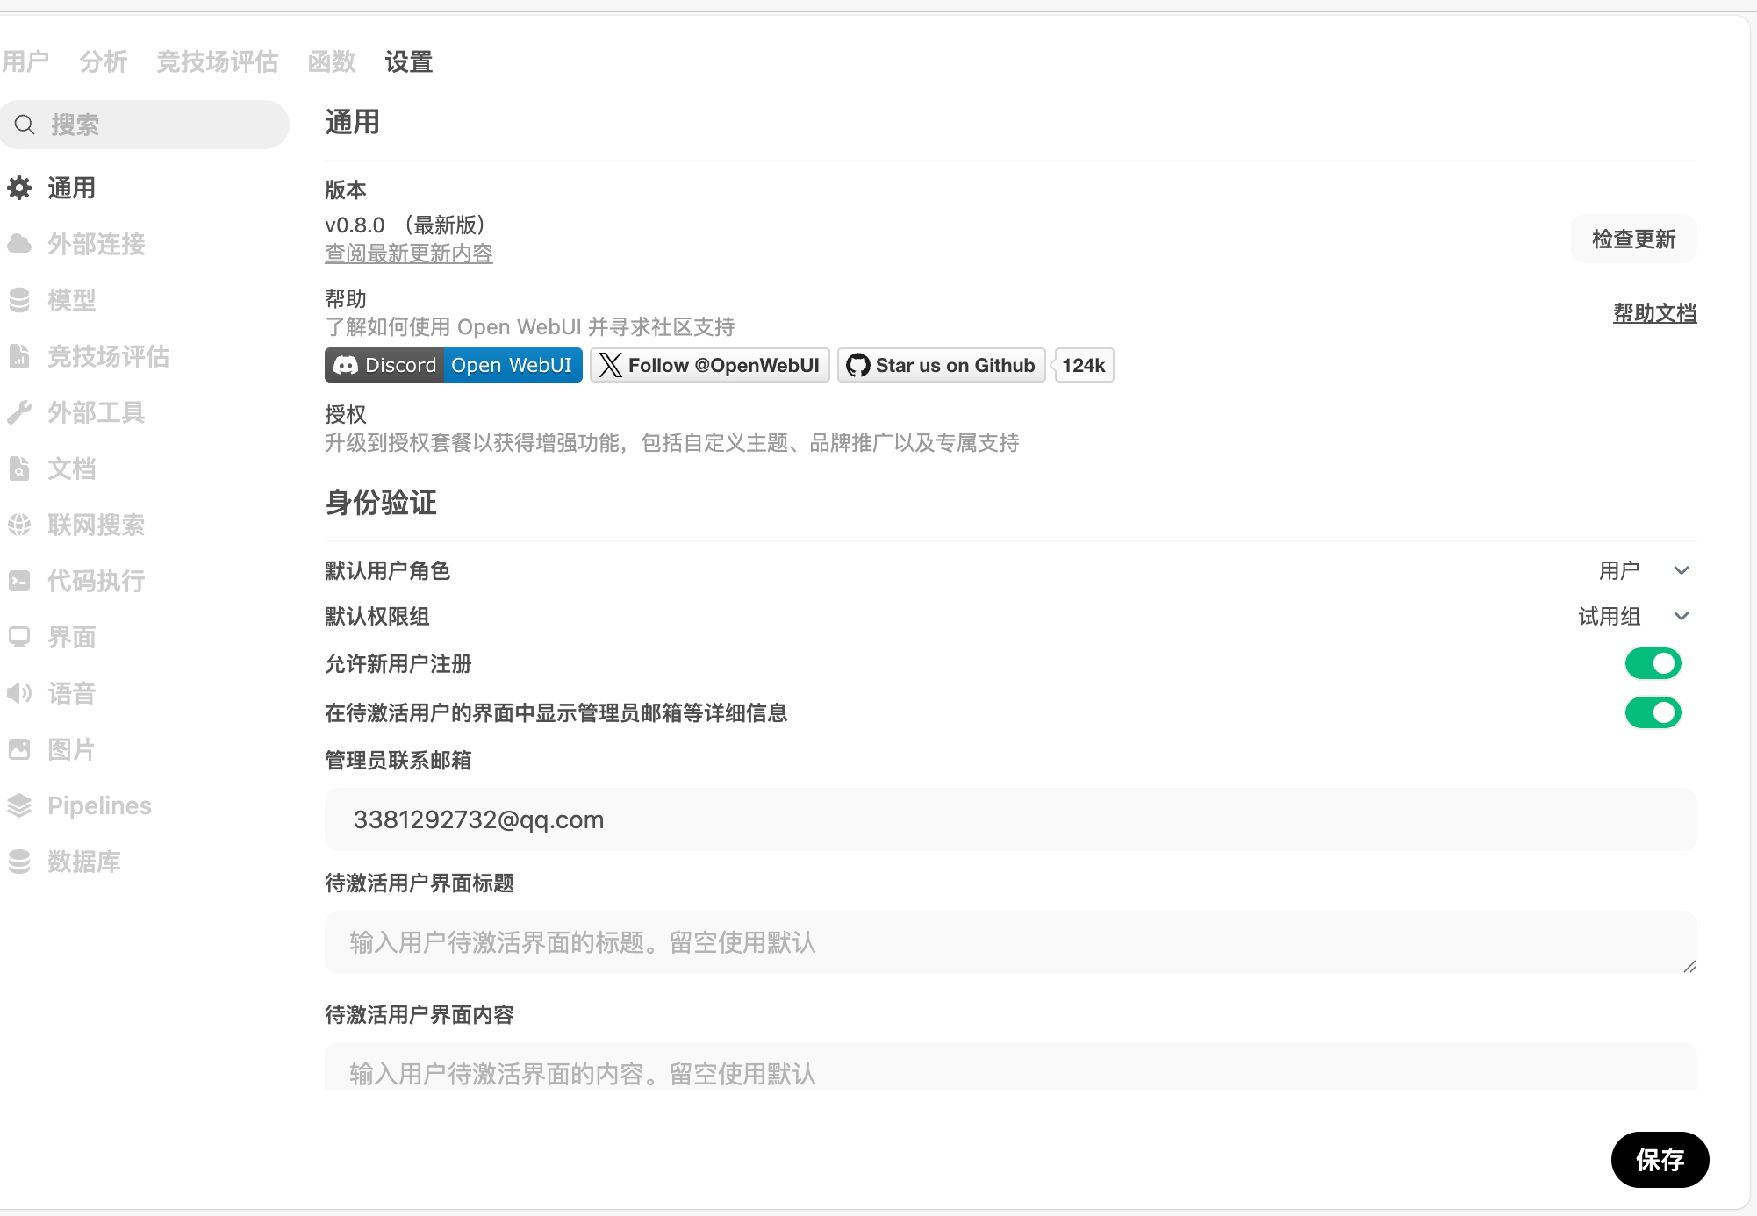The width and height of the screenshot is (1757, 1216).
Task: Click the cloud icon for 外部连接
Action: pos(19,244)
